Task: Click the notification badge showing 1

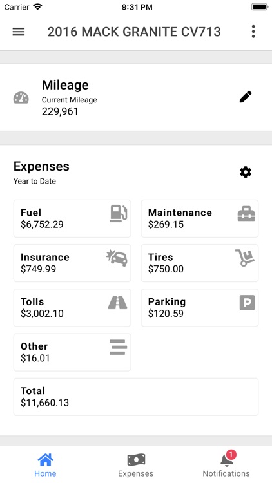Action: click(x=231, y=455)
